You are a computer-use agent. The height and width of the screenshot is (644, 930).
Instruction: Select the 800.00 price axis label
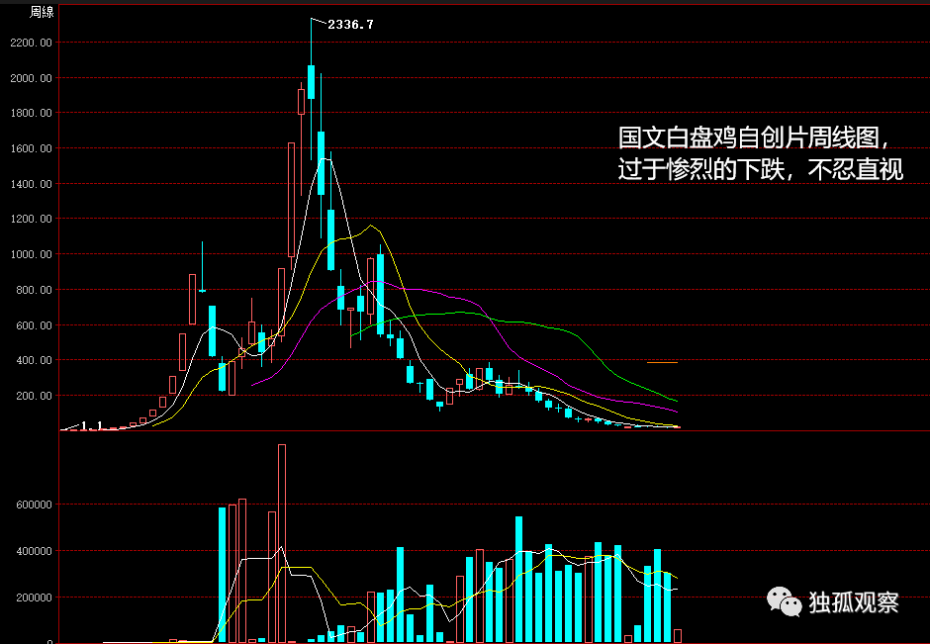[x=35, y=290]
